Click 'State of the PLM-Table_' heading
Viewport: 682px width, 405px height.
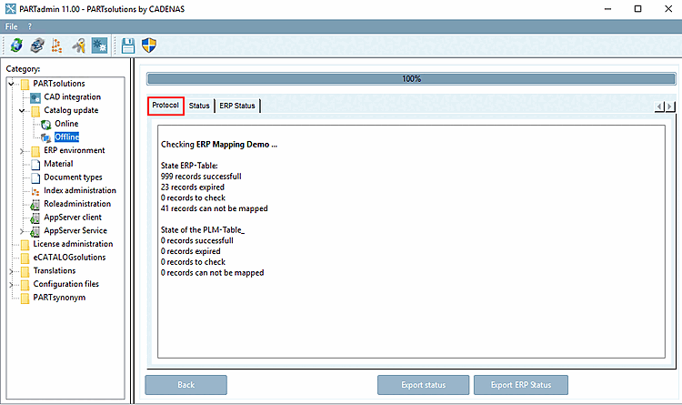(203, 230)
